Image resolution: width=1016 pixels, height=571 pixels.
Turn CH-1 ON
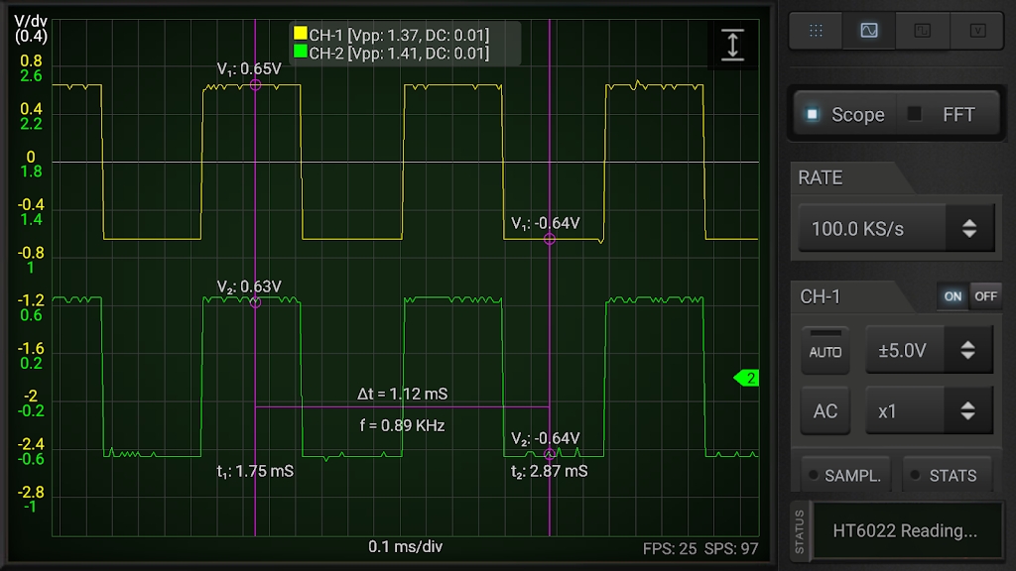952,296
